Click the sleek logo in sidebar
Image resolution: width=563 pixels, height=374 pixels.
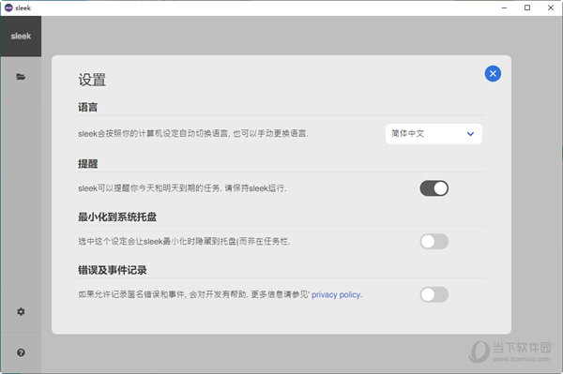point(21,37)
